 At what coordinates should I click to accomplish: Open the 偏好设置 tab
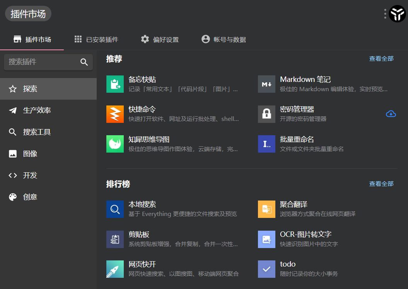(159, 39)
